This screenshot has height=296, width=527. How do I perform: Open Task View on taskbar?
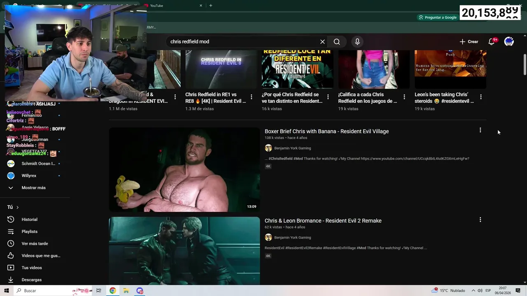99,291
